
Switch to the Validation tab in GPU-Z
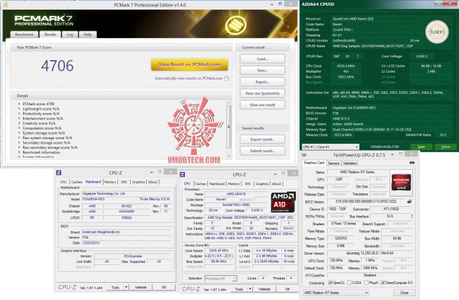(x=350, y=163)
